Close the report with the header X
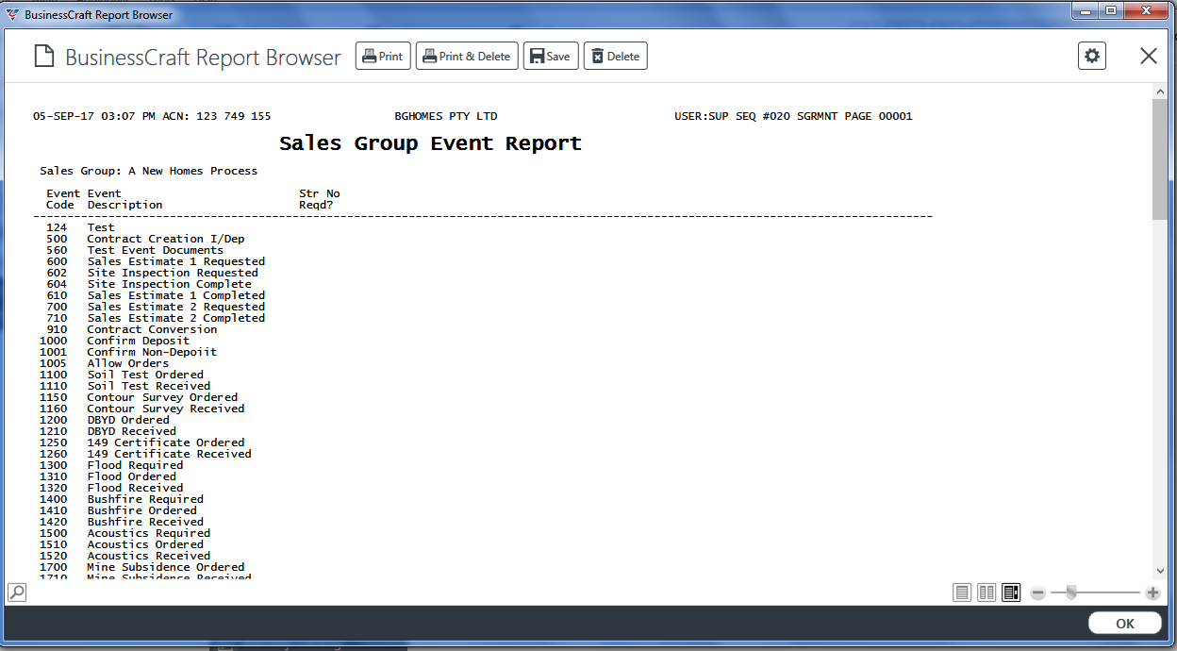This screenshot has width=1177, height=651. click(x=1149, y=57)
